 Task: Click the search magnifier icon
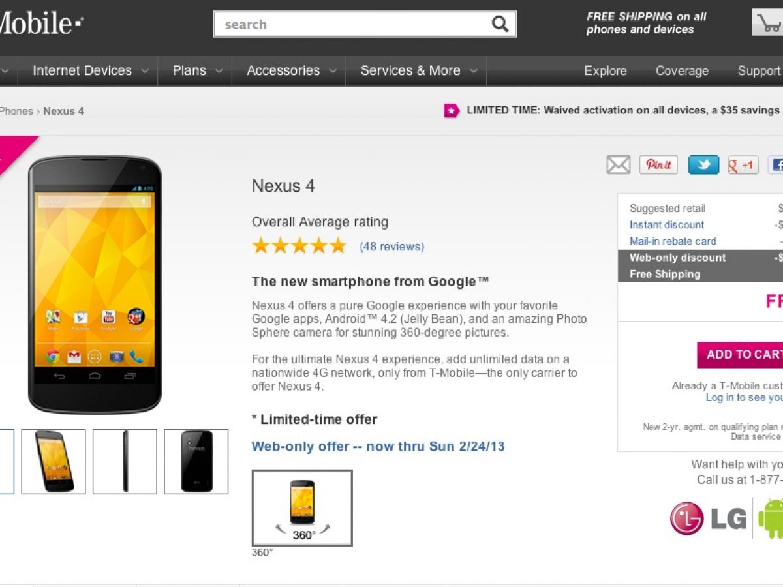[500, 24]
